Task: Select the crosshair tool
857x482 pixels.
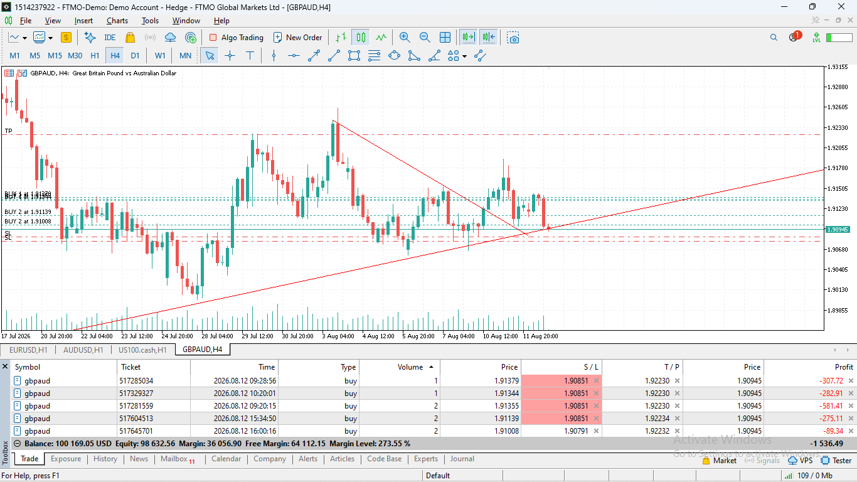Action: [230, 56]
